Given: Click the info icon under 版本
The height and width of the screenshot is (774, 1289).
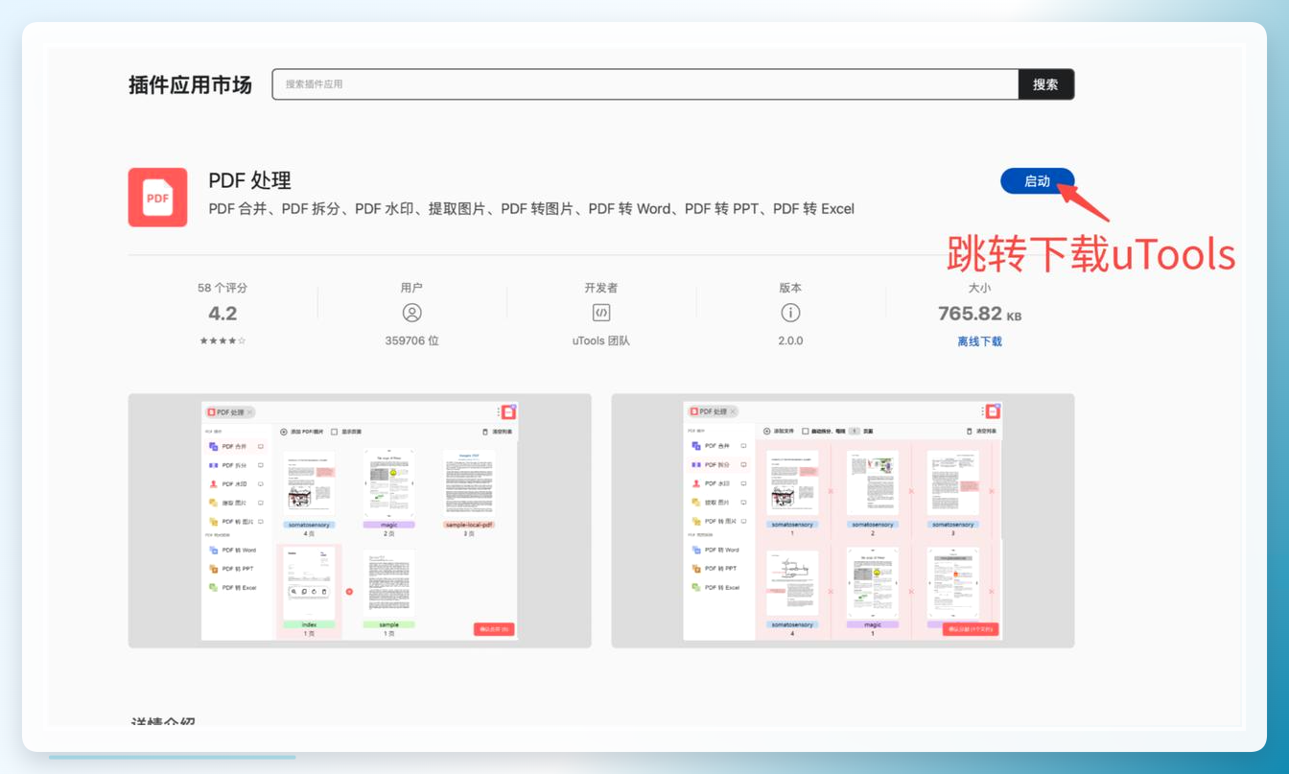Looking at the screenshot, I should tap(790, 313).
